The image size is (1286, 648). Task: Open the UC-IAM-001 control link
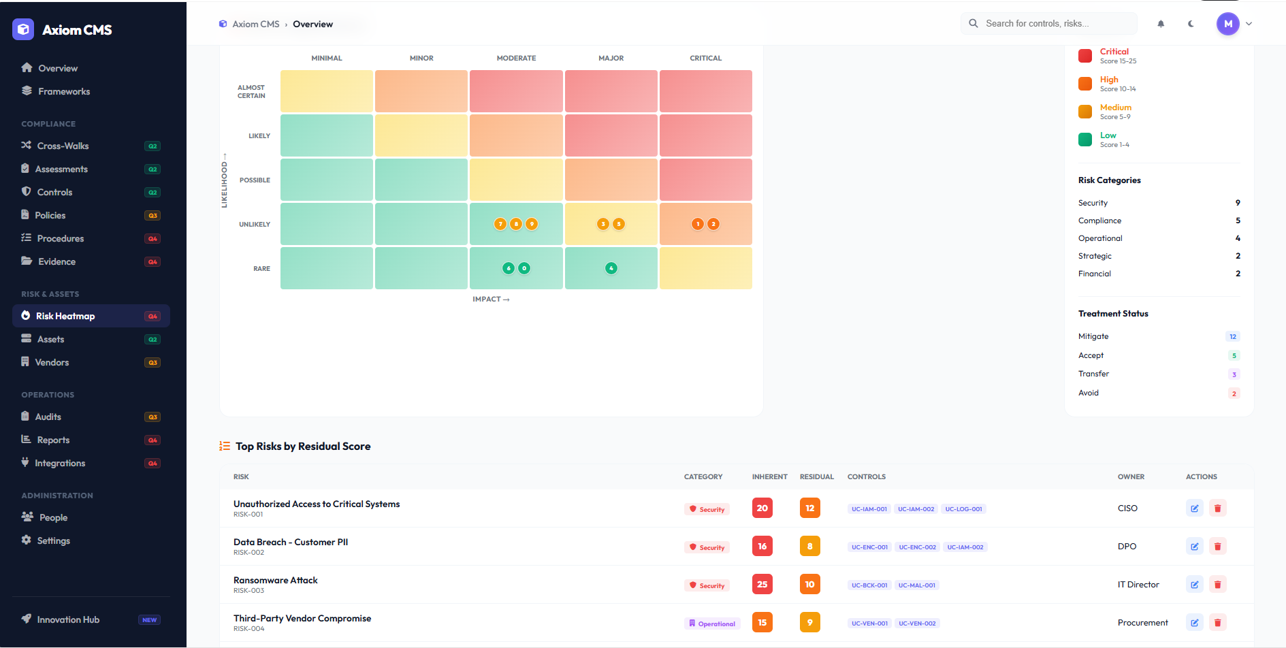click(869, 508)
